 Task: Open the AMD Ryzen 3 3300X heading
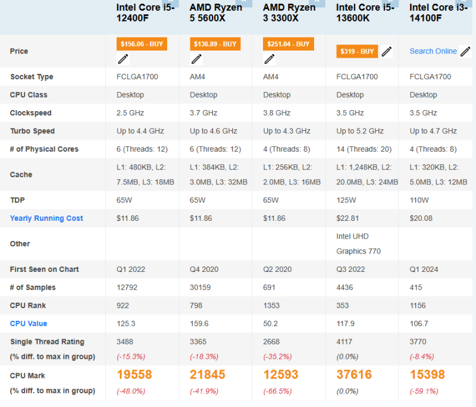point(289,12)
